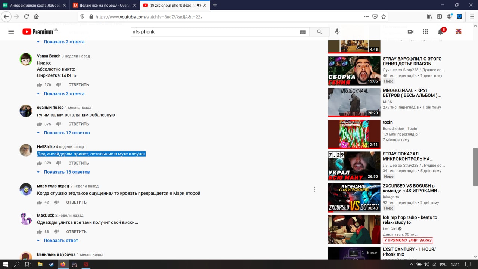478x269 pixels.
Task: Open File Explorer in taskbar
Action: (x=40, y=264)
